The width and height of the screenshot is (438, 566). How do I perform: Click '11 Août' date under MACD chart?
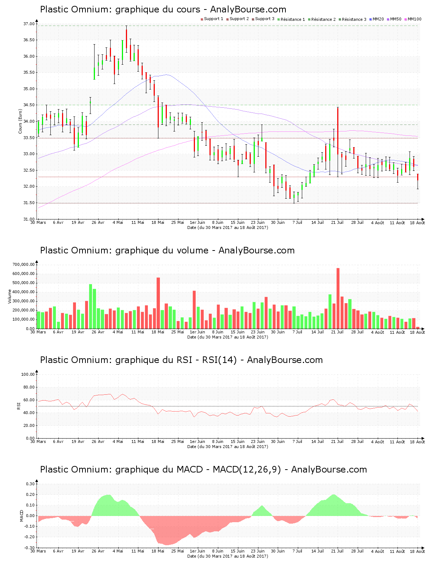(x=397, y=551)
